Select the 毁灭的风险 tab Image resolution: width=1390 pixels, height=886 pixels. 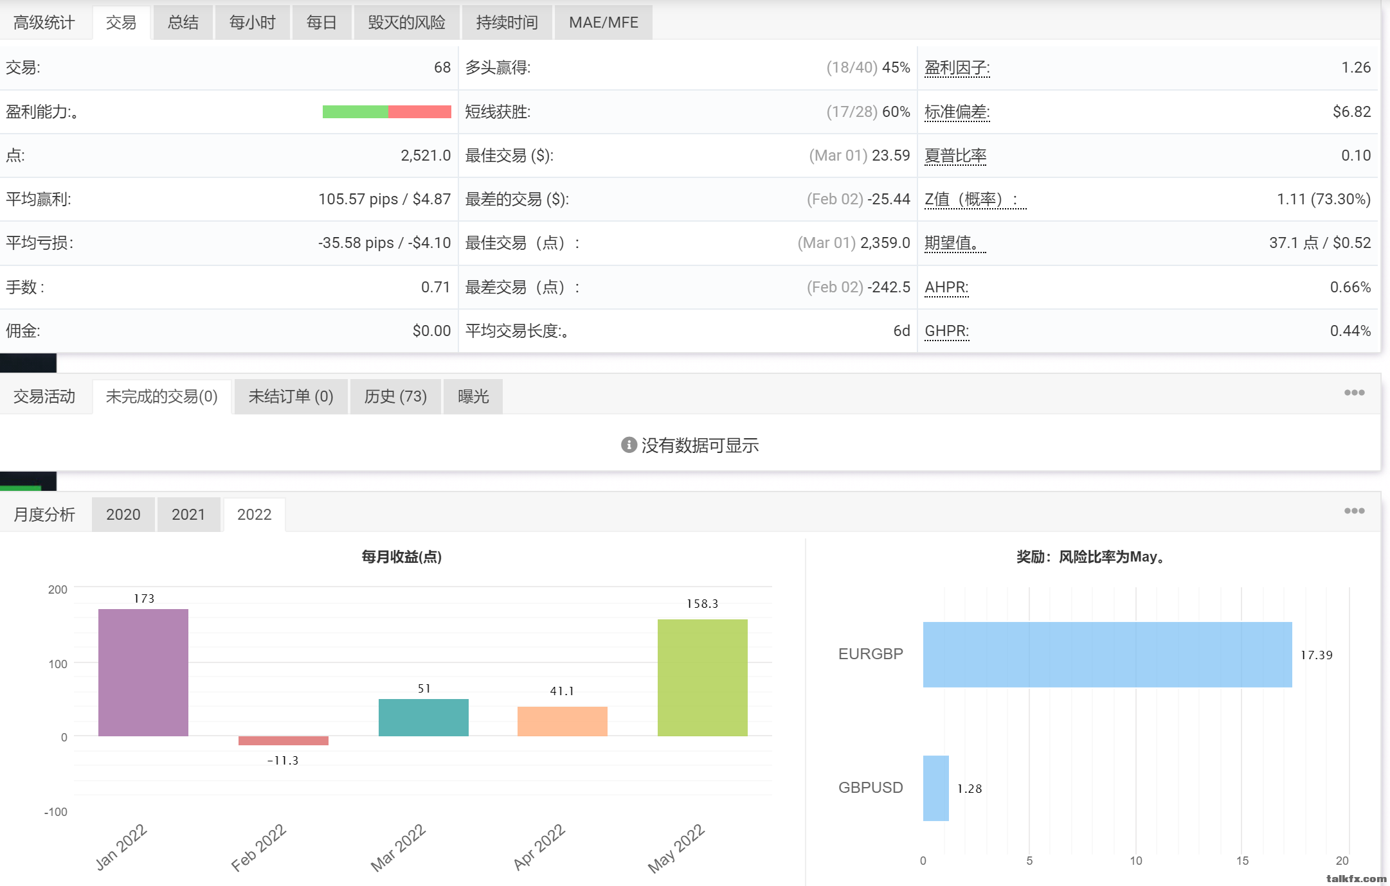coord(407,22)
